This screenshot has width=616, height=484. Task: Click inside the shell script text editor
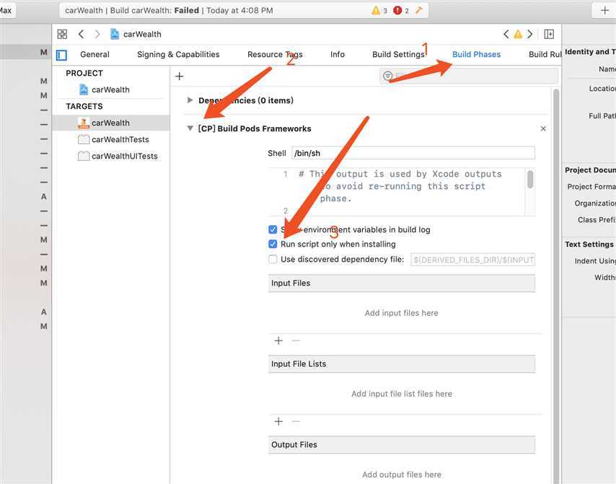397,192
